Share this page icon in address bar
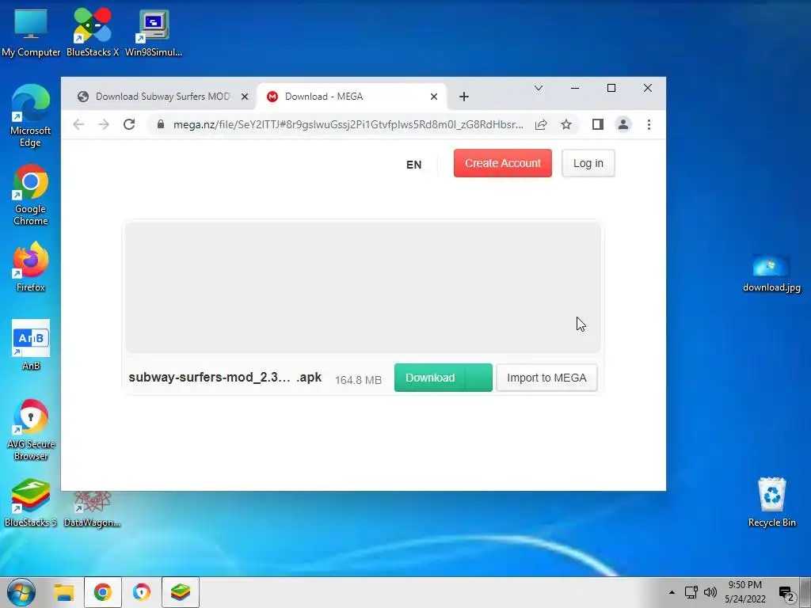811x608 pixels. (541, 124)
